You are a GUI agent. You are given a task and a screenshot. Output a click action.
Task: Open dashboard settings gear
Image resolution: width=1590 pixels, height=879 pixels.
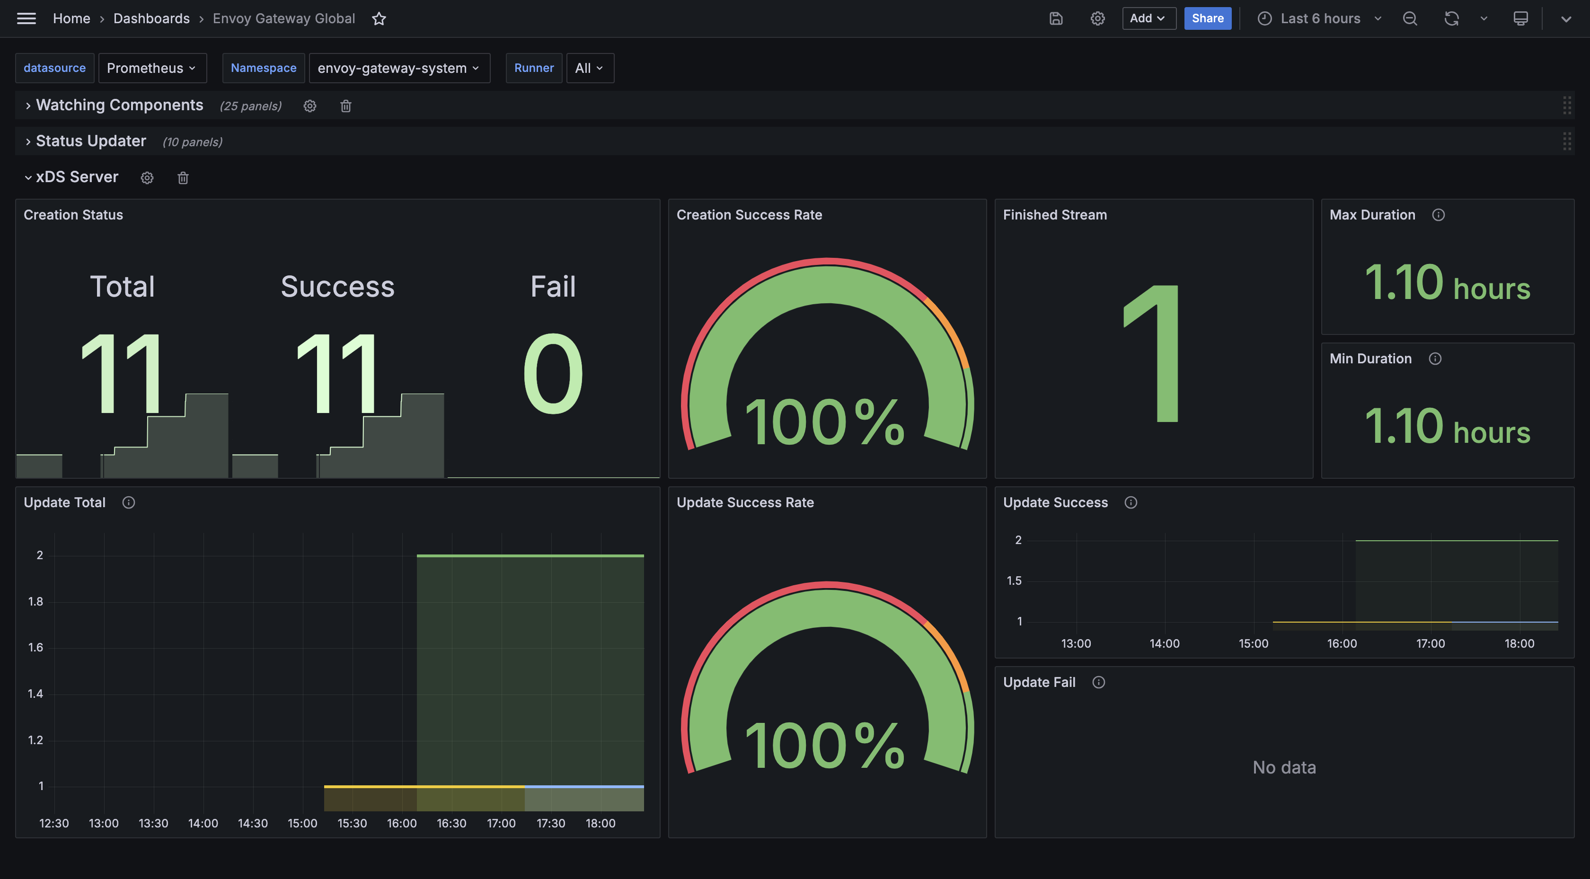coord(1097,18)
